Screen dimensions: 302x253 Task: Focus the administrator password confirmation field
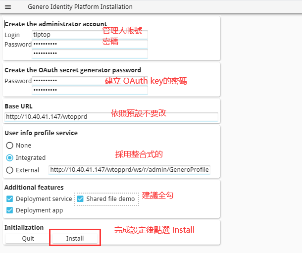pyautogui.click(x=90, y=53)
